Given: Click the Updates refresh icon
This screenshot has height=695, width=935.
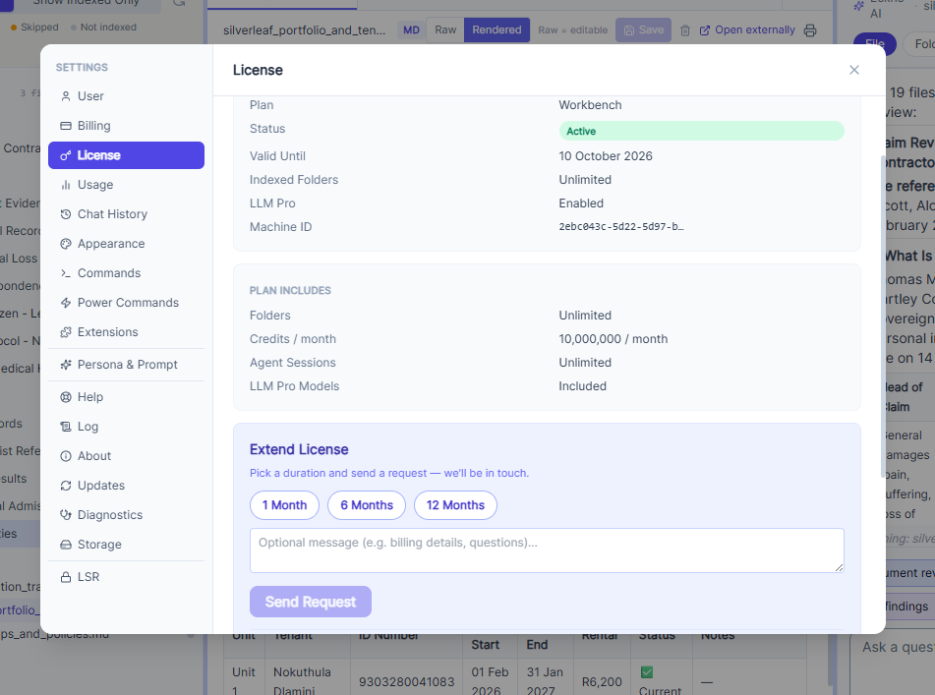Looking at the screenshot, I should pos(66,486).
